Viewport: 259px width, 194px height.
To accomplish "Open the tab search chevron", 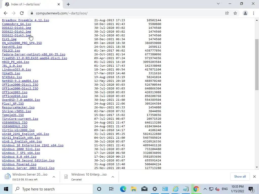I will coord(218,4).
